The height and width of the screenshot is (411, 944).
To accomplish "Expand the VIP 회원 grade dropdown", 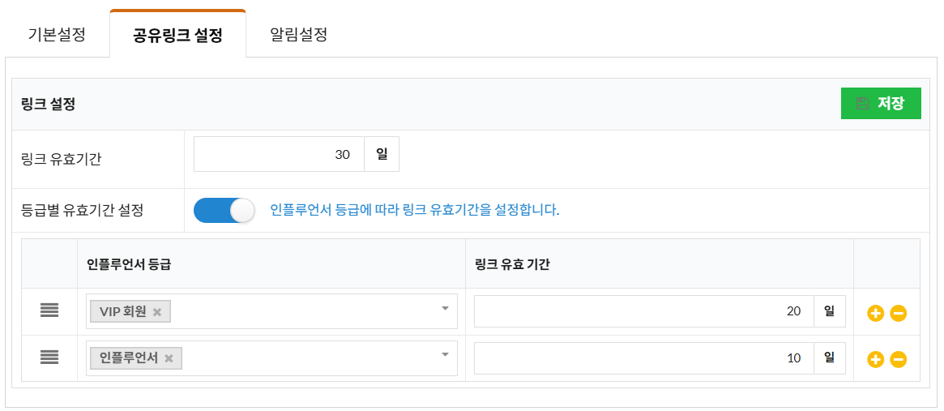I will pos(444,309).
